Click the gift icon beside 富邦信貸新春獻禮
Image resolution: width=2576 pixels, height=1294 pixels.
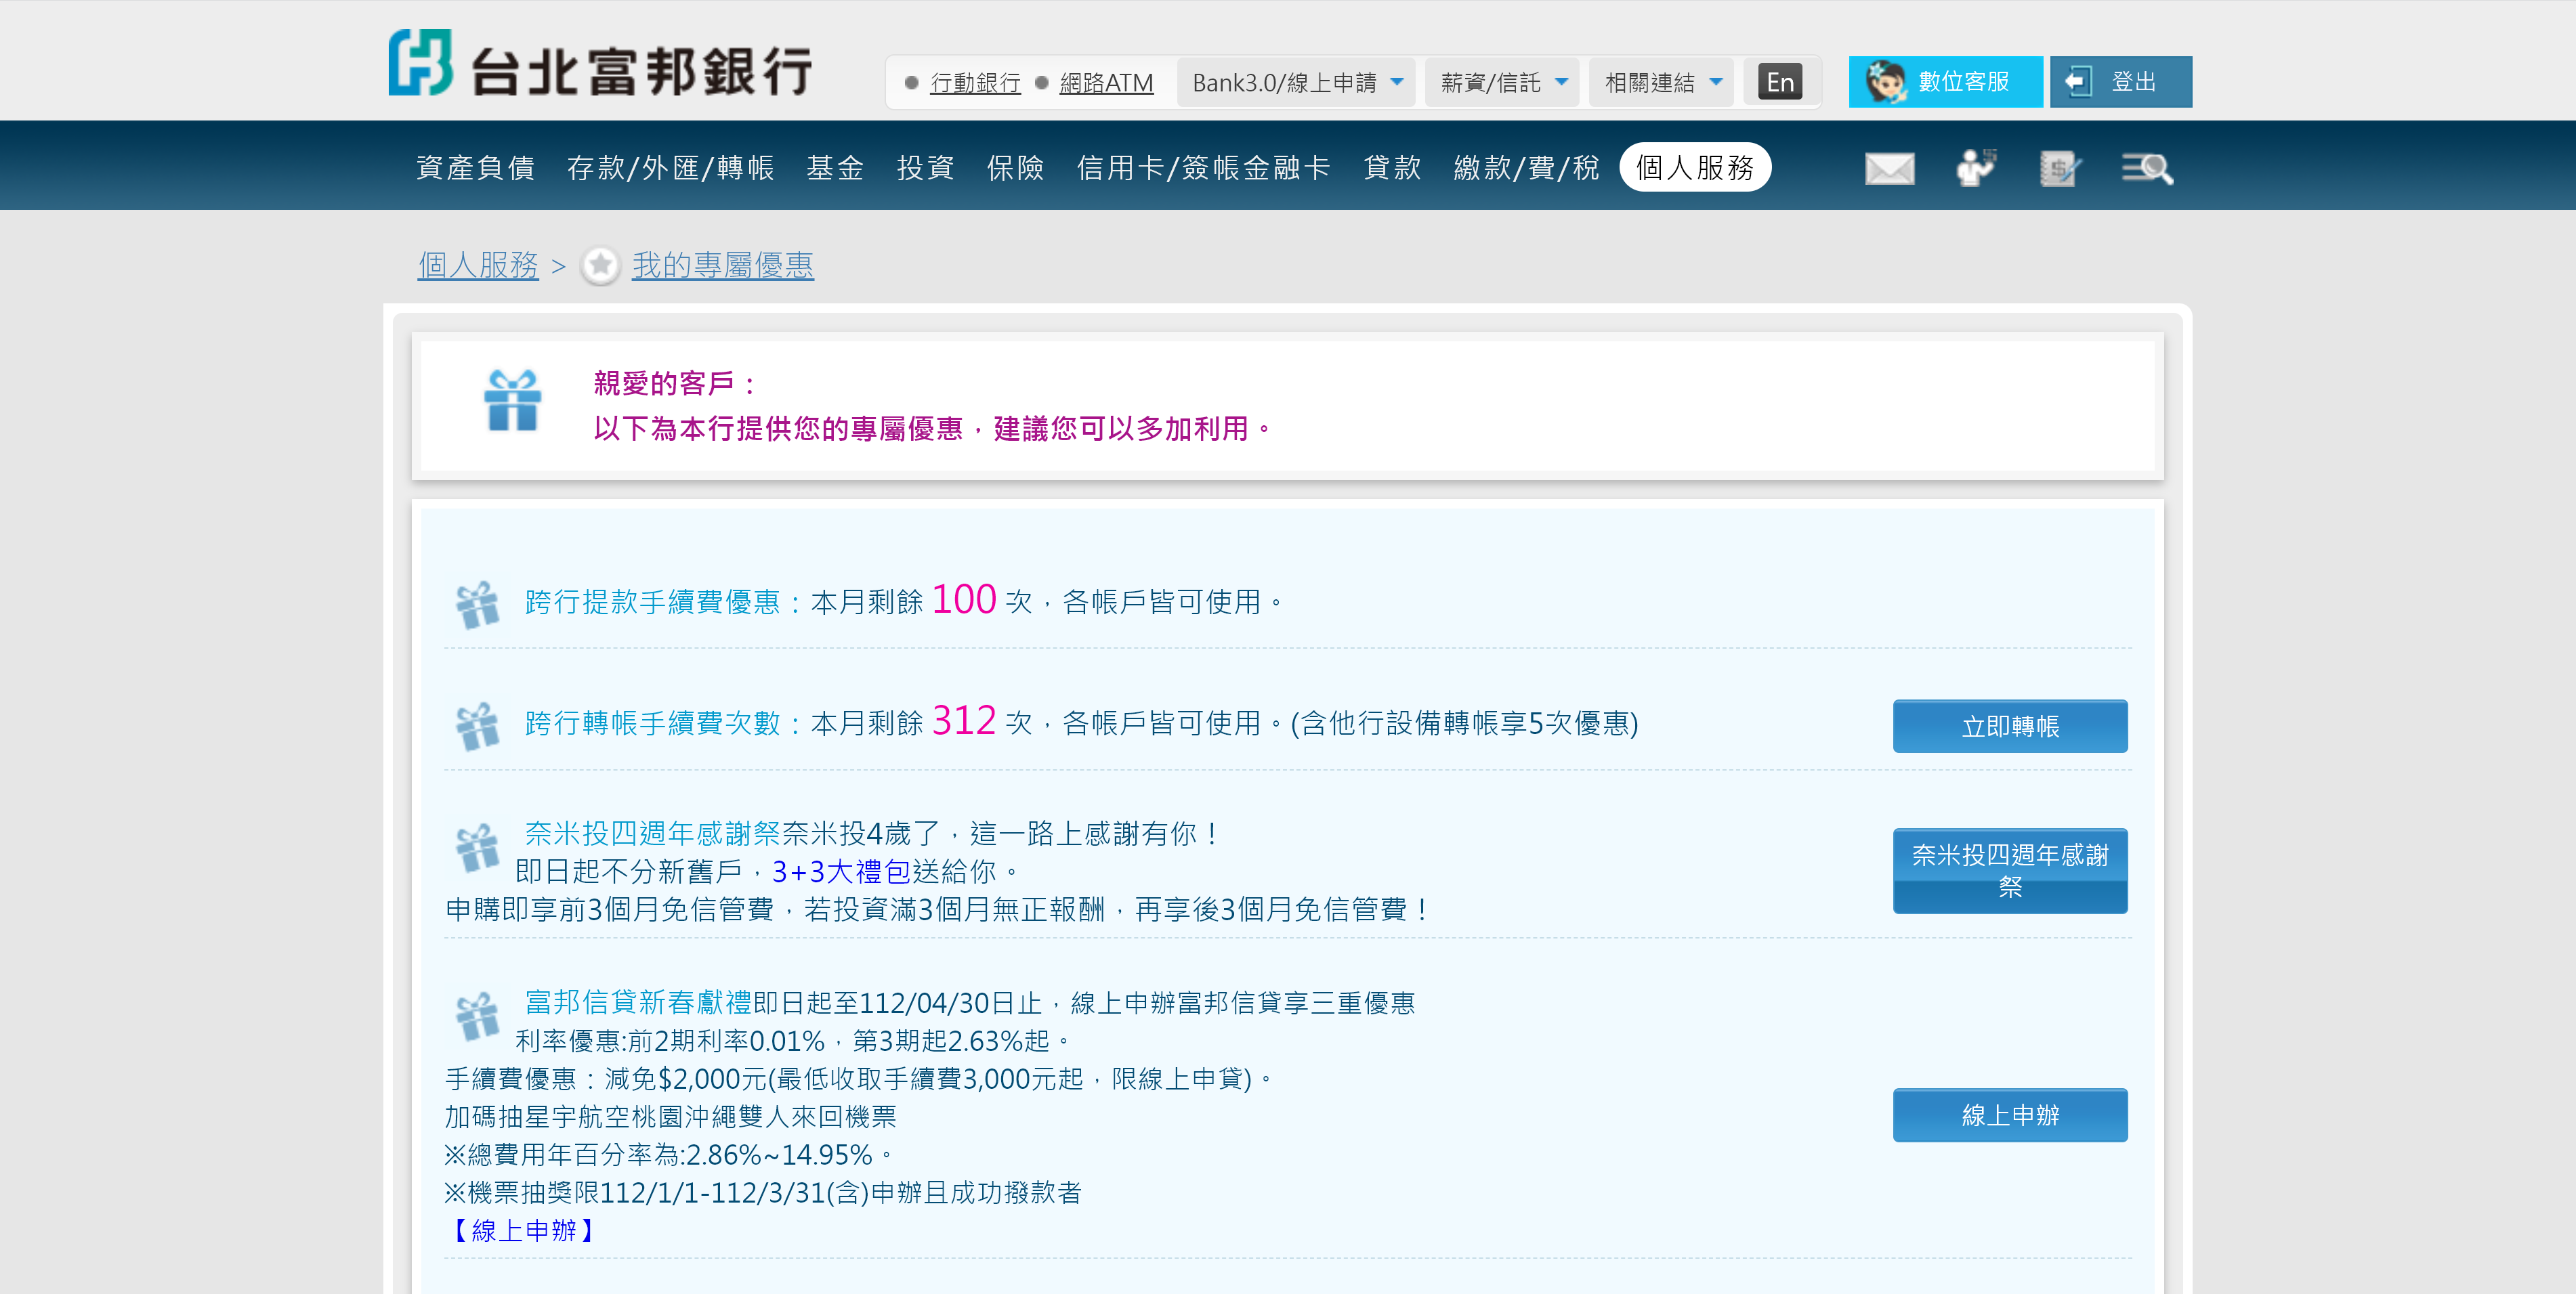(x=477, y=1016)
